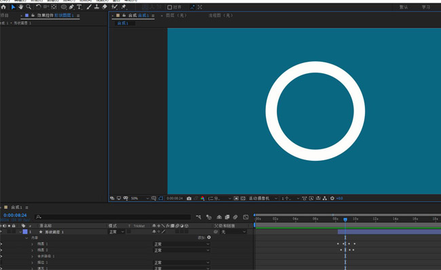
Task: Select the Rotation tool
Action: [38, 7]
